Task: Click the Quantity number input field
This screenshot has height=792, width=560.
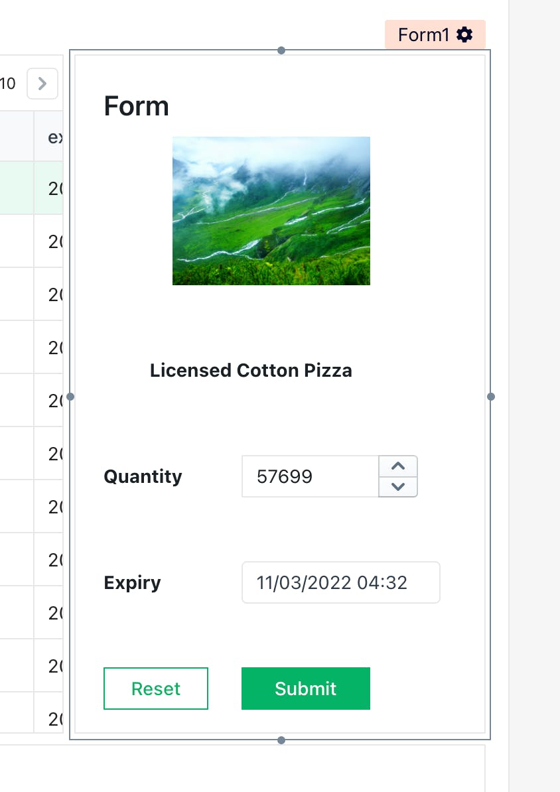Action: click(310, 476)
